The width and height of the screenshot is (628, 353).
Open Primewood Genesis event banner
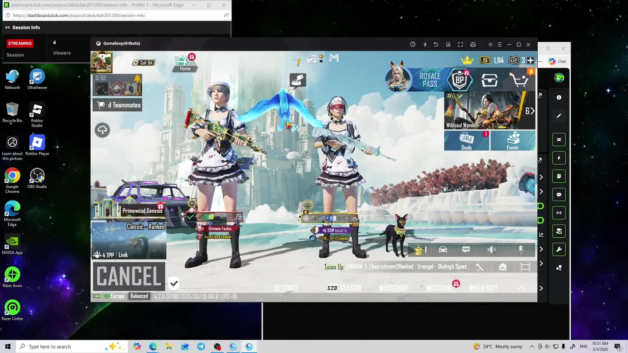coord(129,210)
